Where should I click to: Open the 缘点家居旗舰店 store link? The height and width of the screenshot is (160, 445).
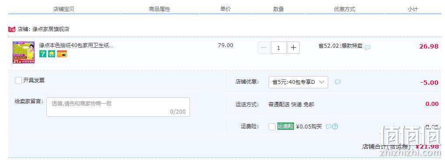click(51, 29)
